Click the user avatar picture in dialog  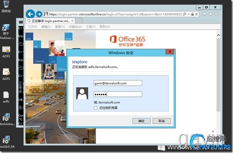tap(82, 93)
